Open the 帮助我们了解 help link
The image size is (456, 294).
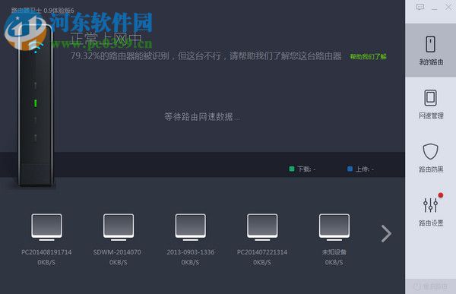click(368, 56)
